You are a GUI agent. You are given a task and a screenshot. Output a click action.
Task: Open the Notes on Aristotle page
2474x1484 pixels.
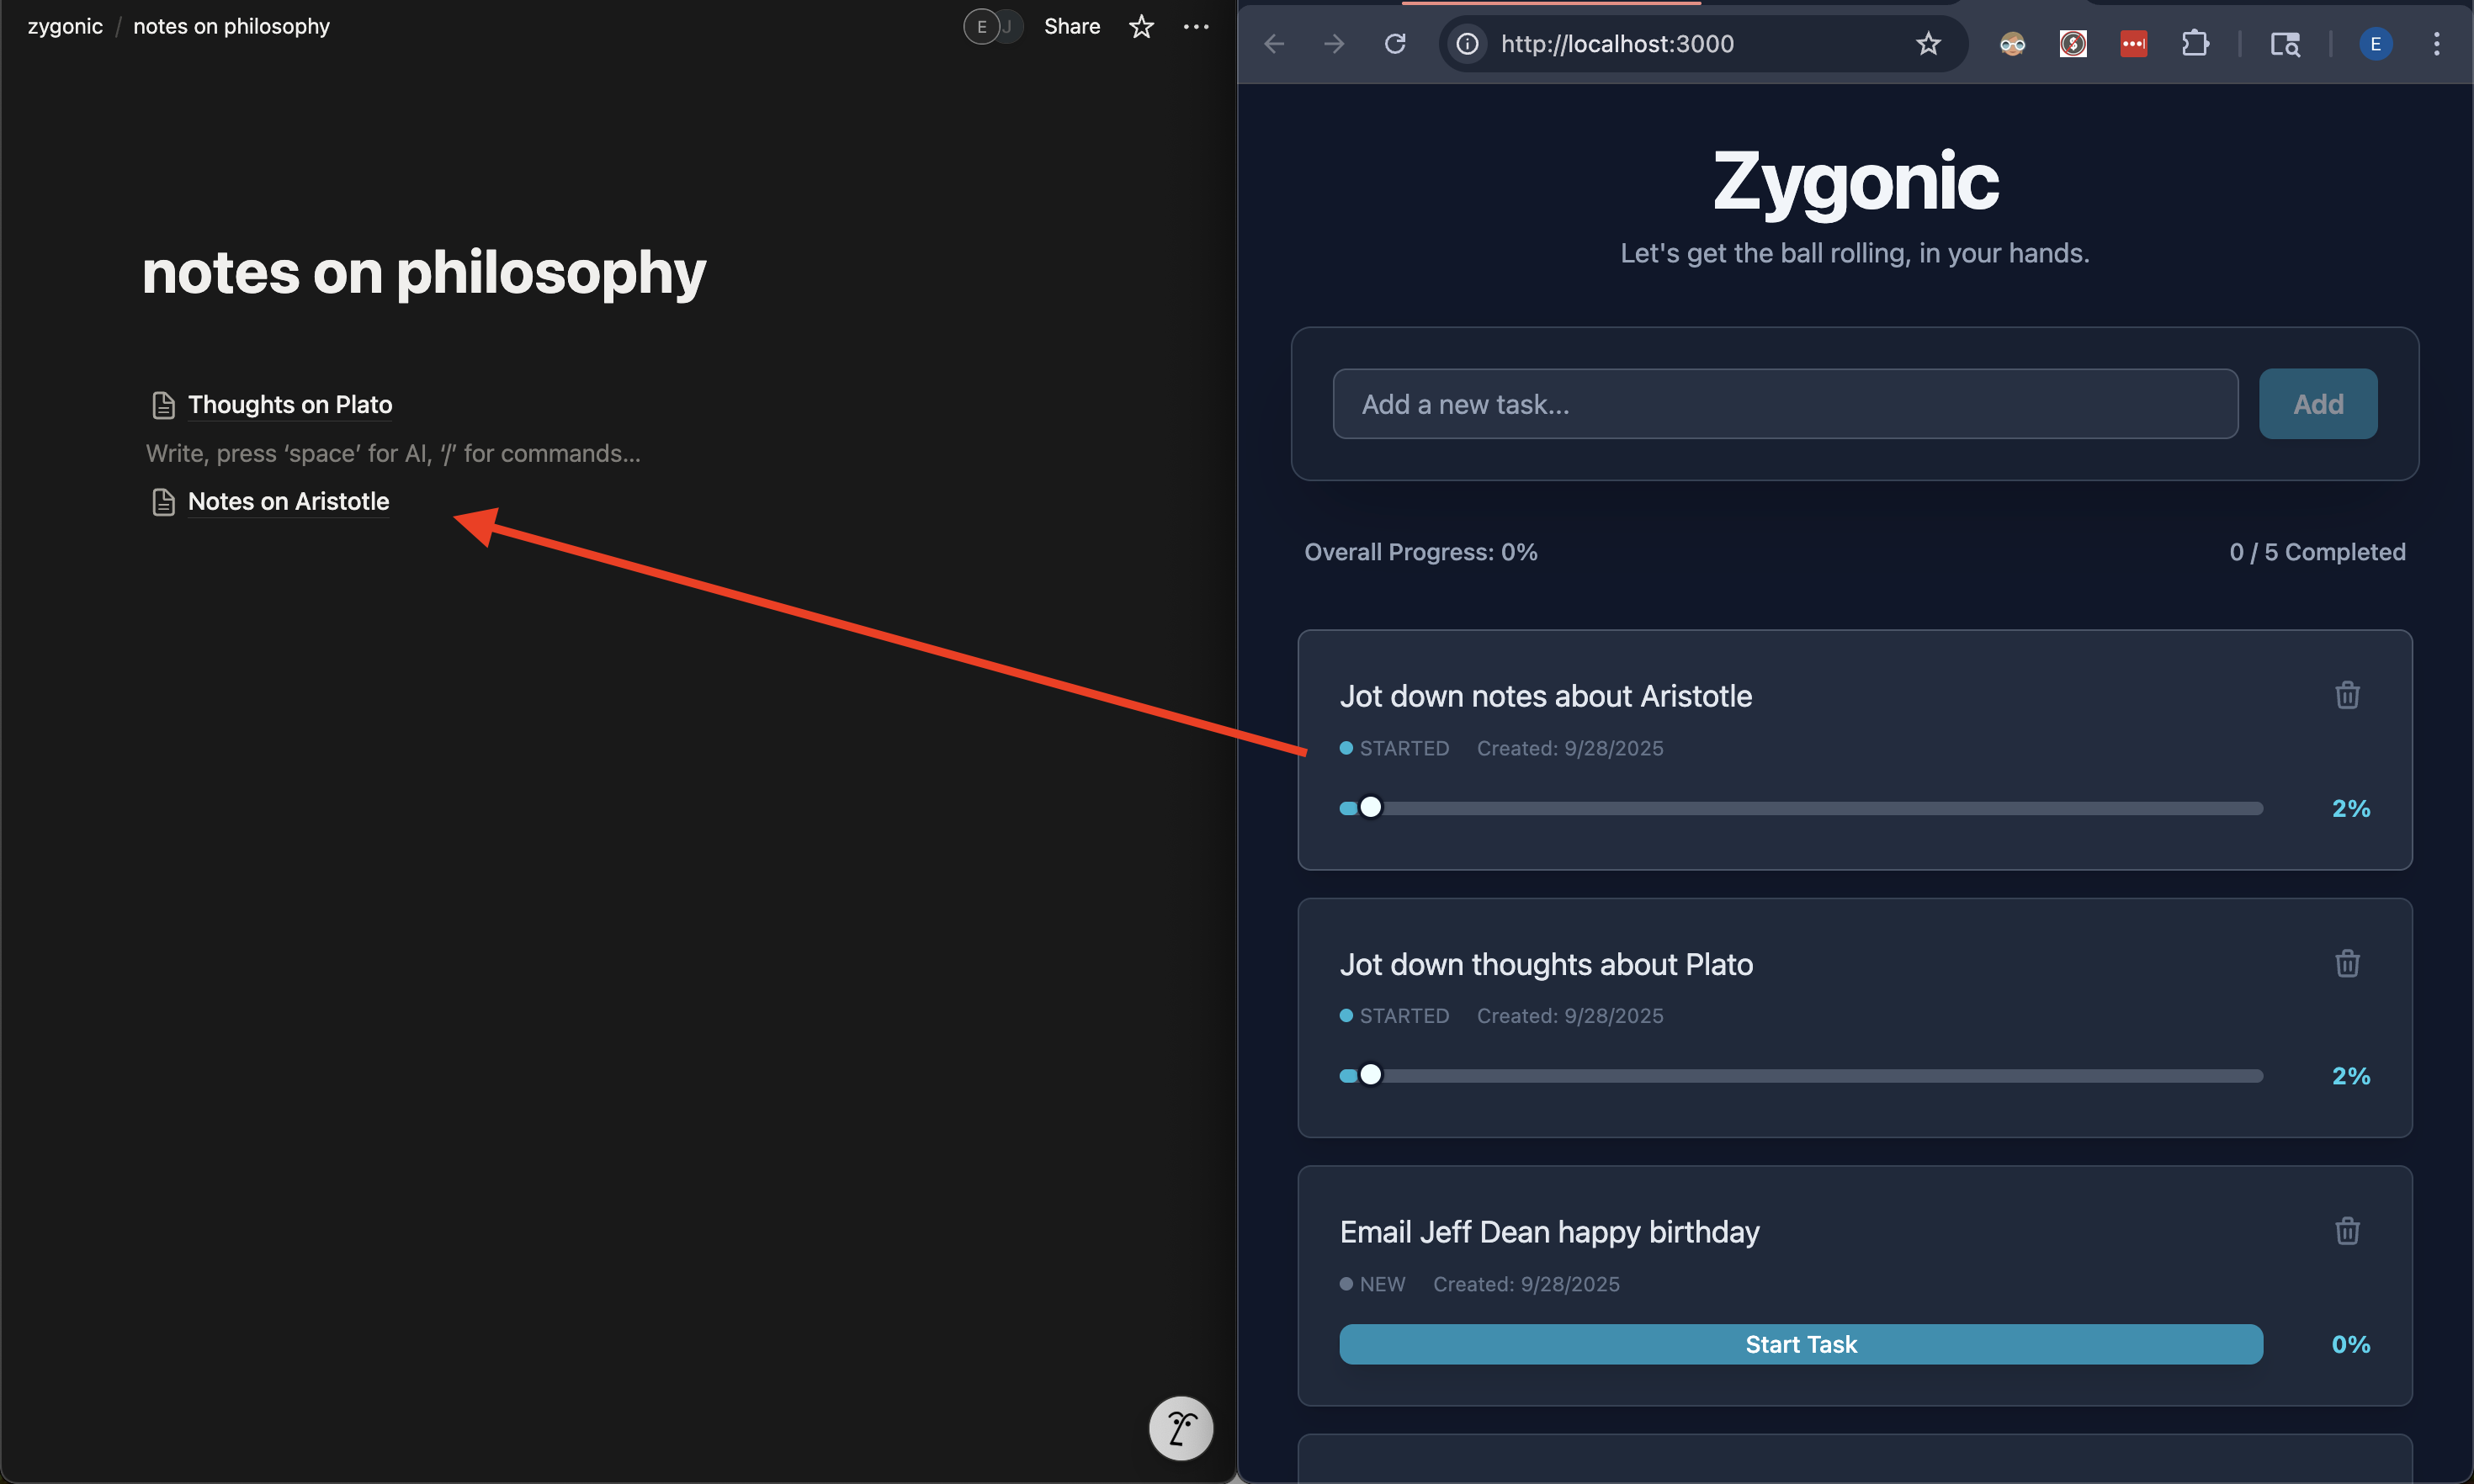[x=288, y=502]
